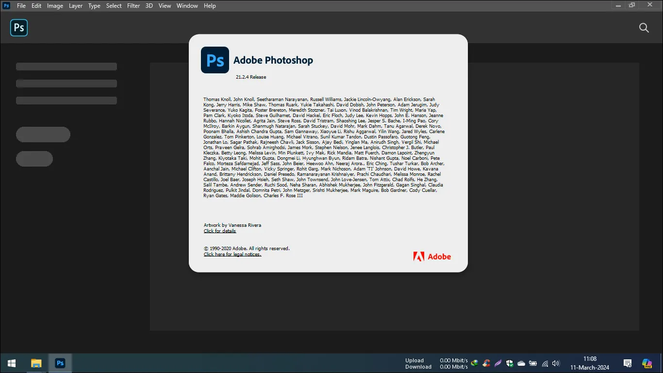Viewport: 663px width, 373px height.
Task: Click the Ps logo in the About dialog
Action: click(x=215, y=60)
